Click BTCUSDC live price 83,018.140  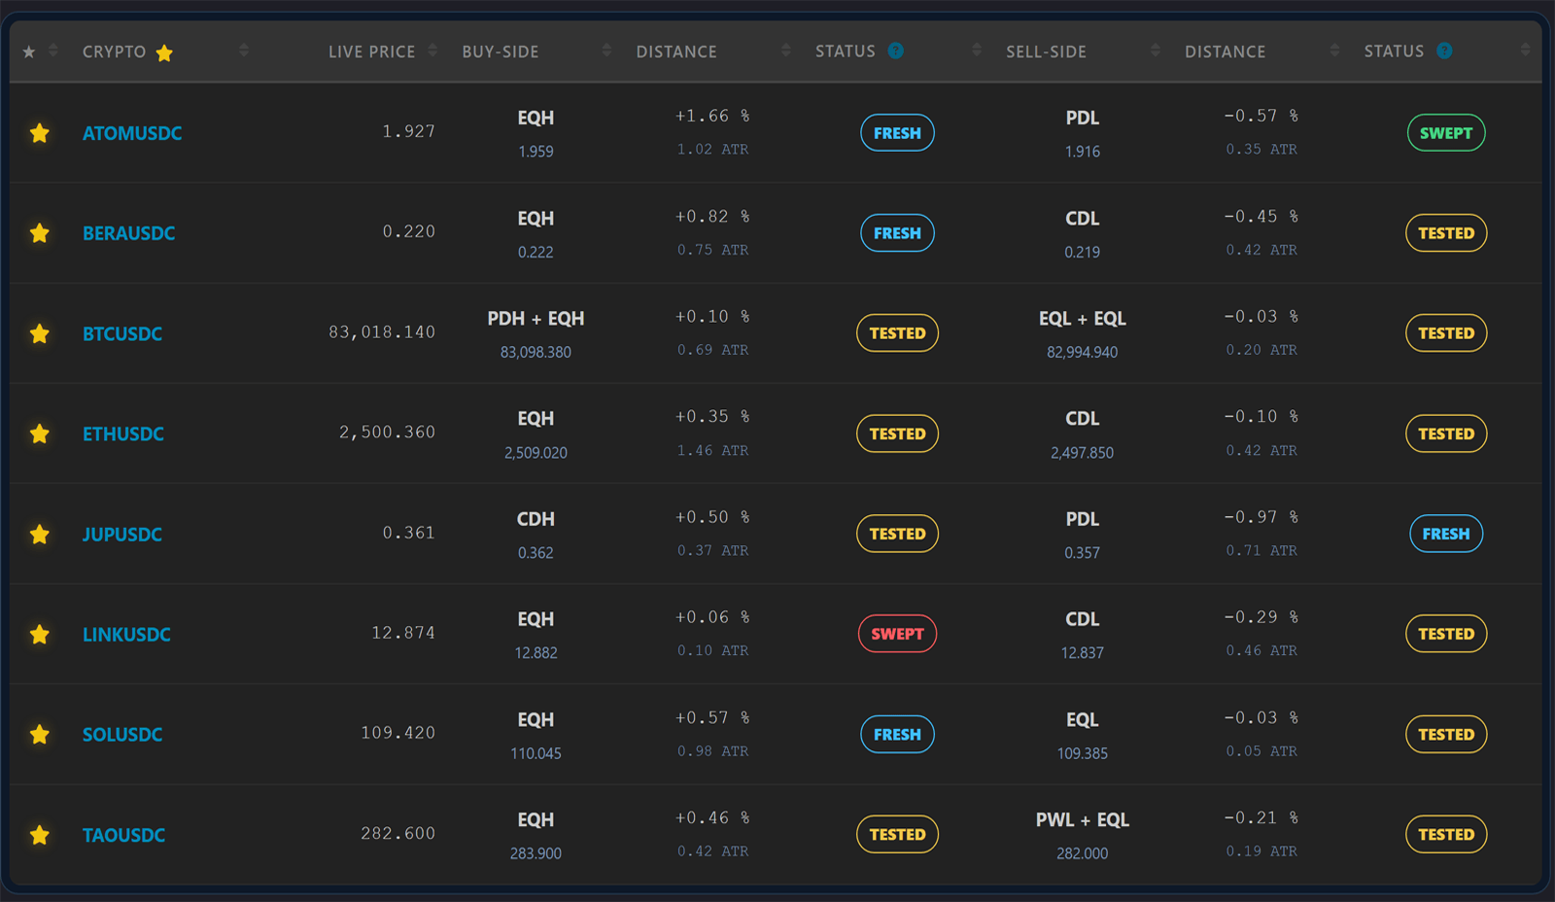pyautogui.click(x=382, y=332)
